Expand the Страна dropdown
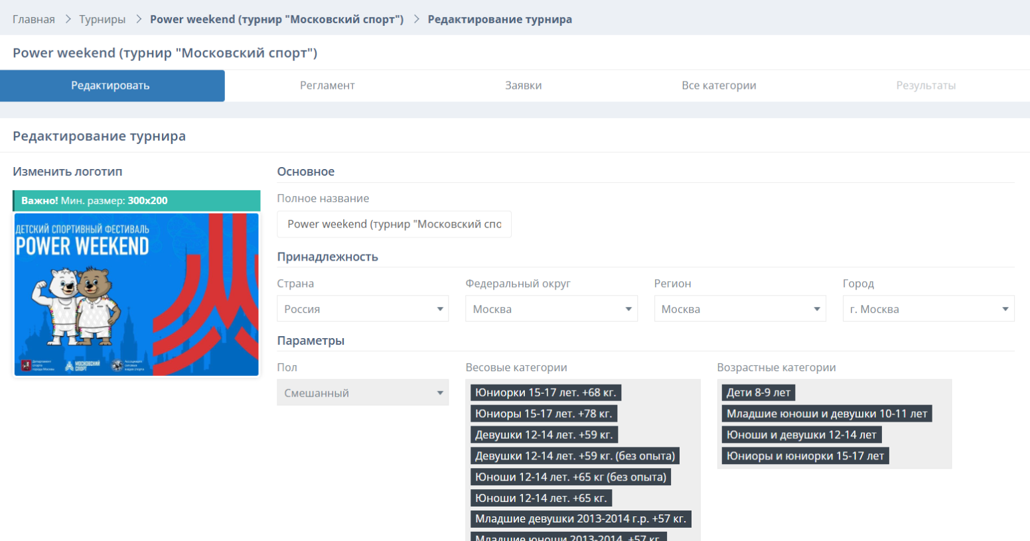1030x541 pixels. coord(362,309)
